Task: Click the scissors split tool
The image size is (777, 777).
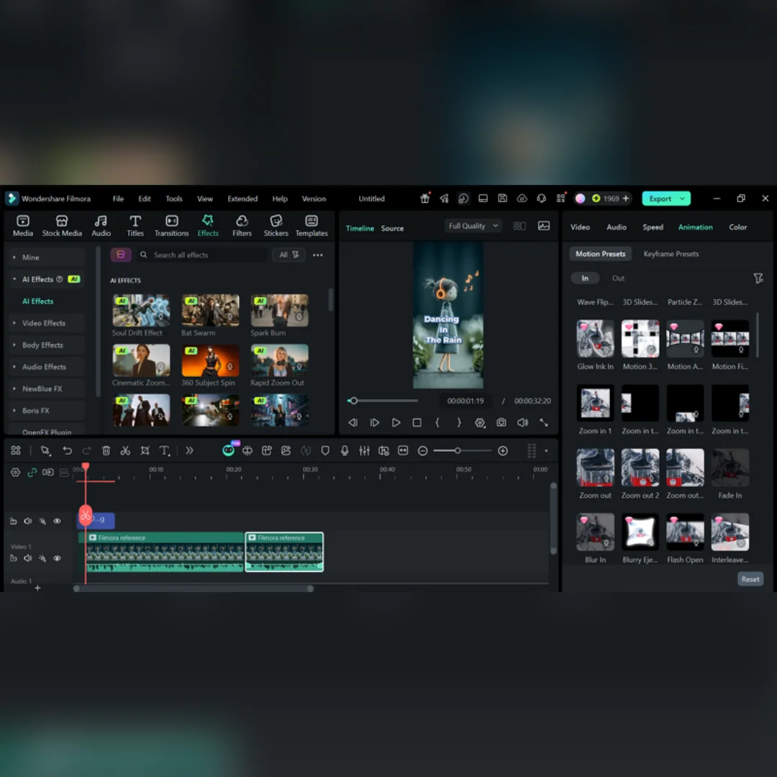Action: [125, 450]
